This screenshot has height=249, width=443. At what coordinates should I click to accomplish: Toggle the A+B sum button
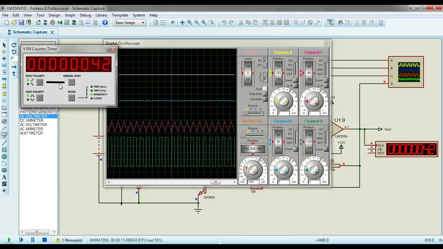[295, 86]
